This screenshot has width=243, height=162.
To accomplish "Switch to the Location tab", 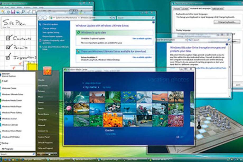I will 185,9.
